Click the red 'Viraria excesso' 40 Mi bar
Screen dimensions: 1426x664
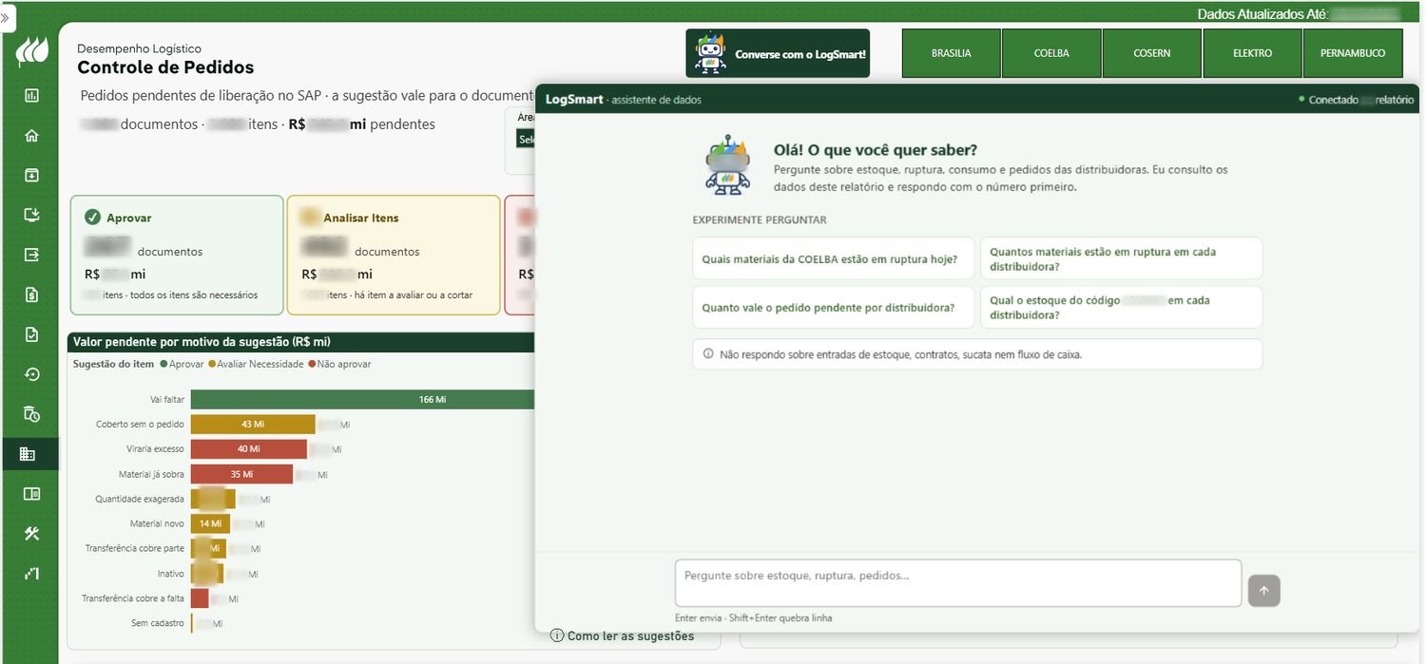tap(249, 449)
